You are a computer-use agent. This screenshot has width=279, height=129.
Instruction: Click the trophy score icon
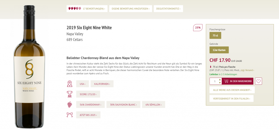[69, 94]
